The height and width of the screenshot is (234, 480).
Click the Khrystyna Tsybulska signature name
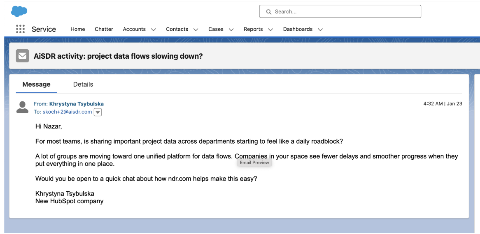[x=65, y=194]
